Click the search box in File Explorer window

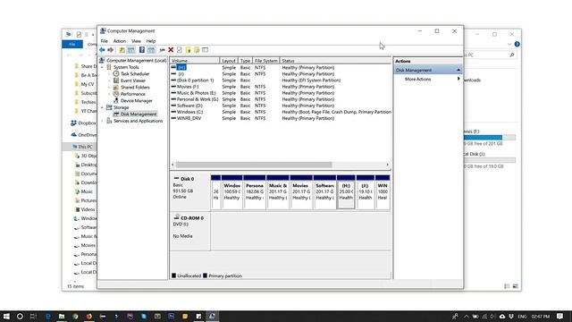click(489, 55)
